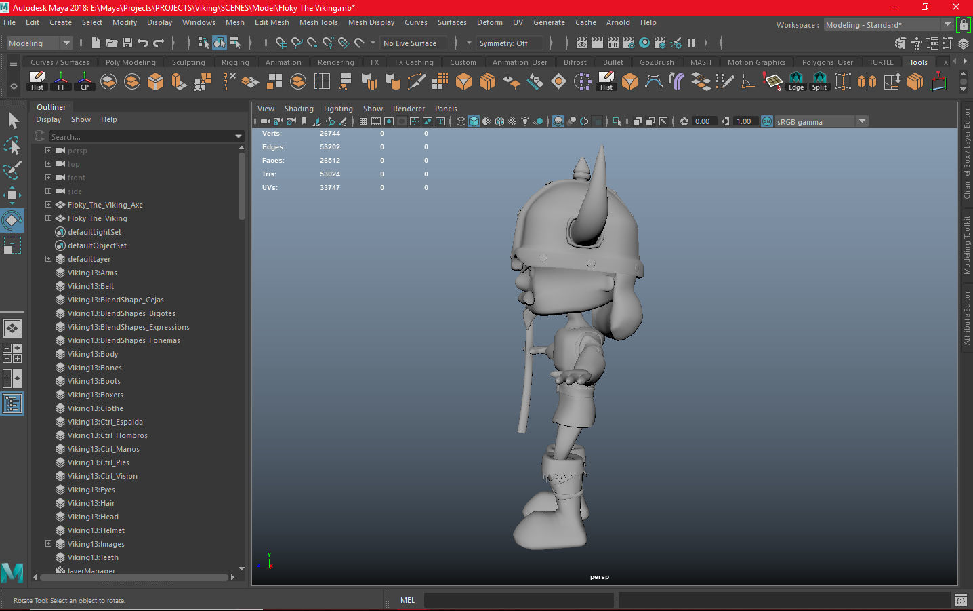Toggle Select by component type icon
Viewport: 973px width, 611px height.
(235, 43)
